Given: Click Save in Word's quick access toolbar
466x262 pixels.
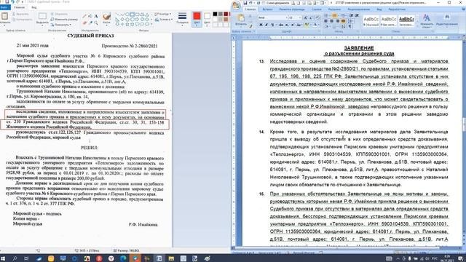Looking at the screenshot, I should 245,3.
